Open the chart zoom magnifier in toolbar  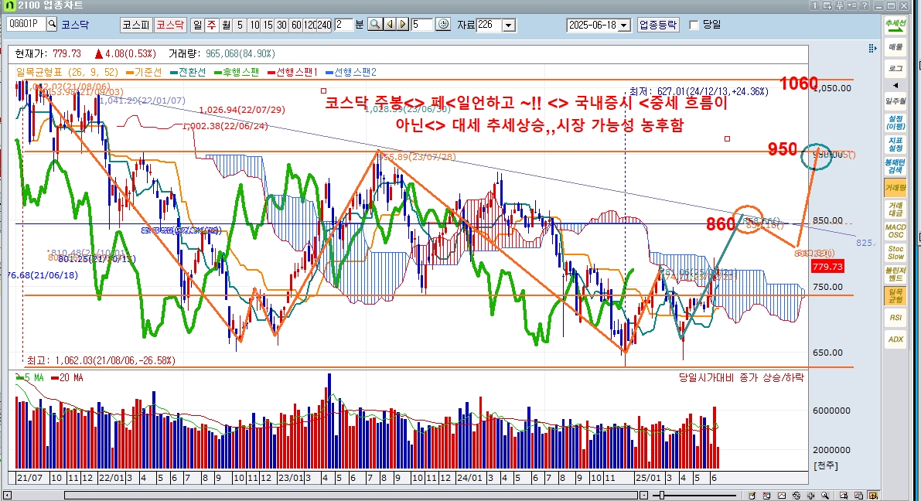tap(375, 25)
